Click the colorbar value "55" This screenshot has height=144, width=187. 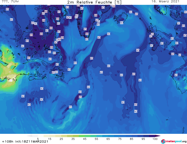96,139
